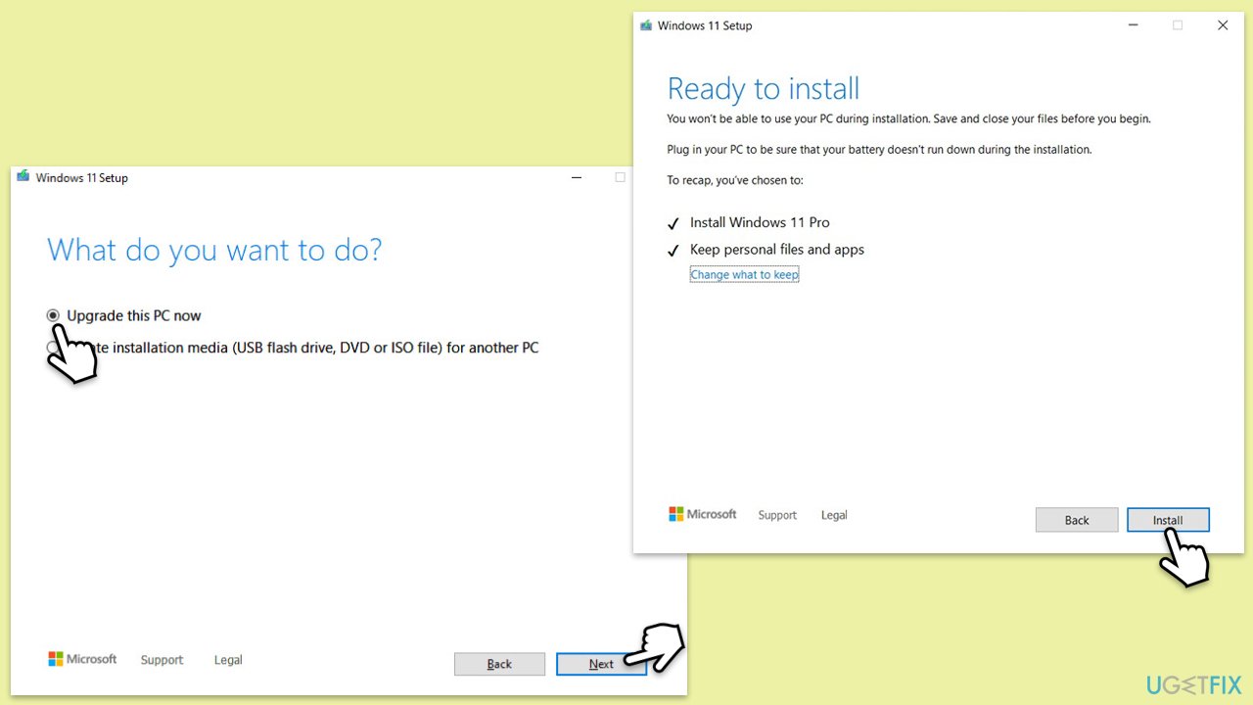The width and height of the screenshot is (1253, 705).
Task: Close the 'Ready to install' setup window
Action: (1223, 25)
